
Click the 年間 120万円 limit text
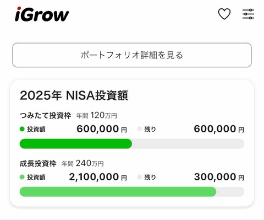97,116
